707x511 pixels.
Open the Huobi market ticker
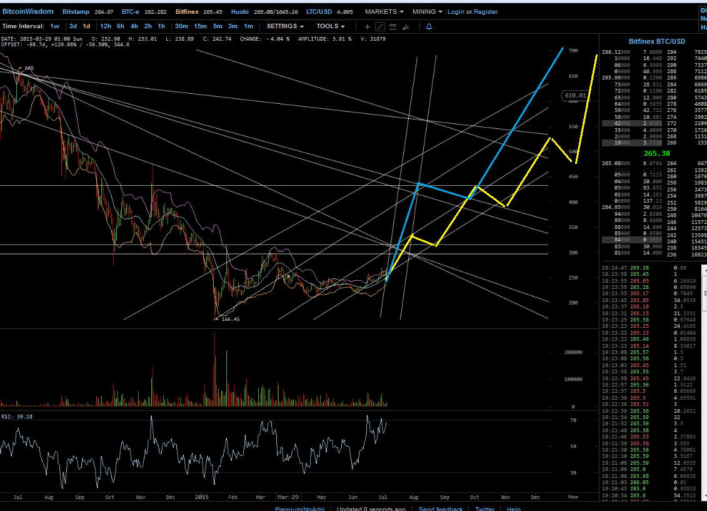pos(264,12)
